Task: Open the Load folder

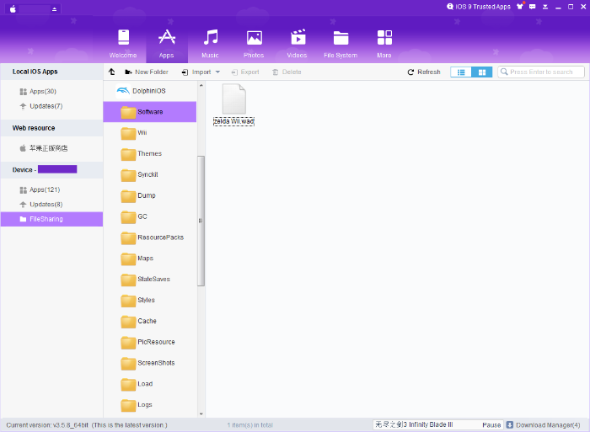Action: tap(150, 384)
